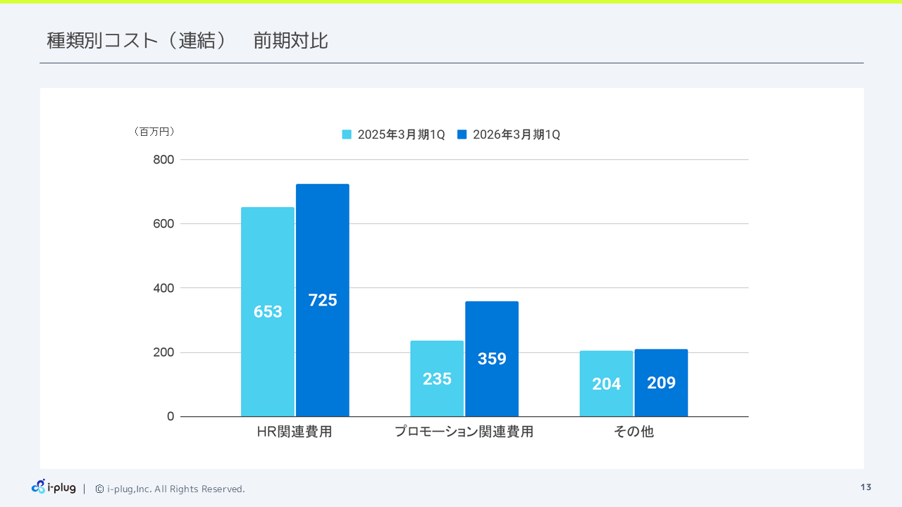Click the bar labeled 359
Image resolution: width=902 pixels, height=507 pixels.
(491, 358)
